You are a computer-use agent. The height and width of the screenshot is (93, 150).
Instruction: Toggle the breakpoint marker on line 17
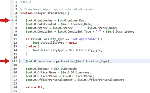pos(12,61)
